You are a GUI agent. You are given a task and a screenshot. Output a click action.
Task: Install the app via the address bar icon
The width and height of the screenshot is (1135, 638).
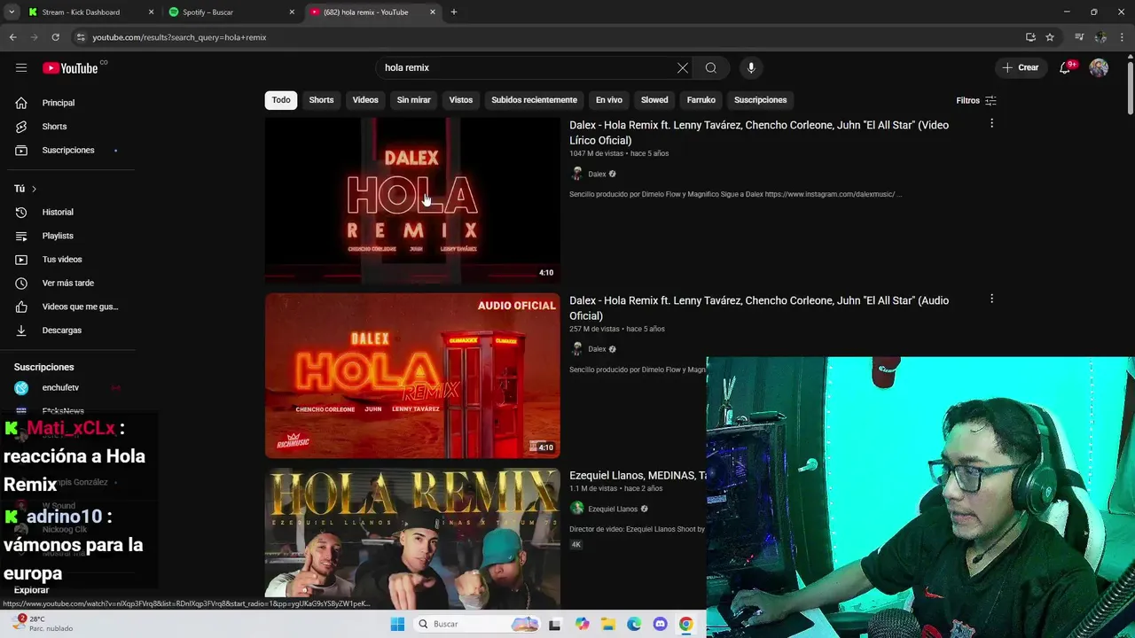1030,37
